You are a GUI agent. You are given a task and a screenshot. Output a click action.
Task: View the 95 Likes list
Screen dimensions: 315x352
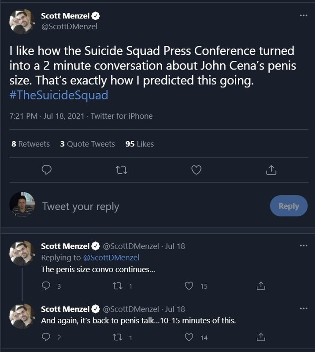(x=139, y=144)
